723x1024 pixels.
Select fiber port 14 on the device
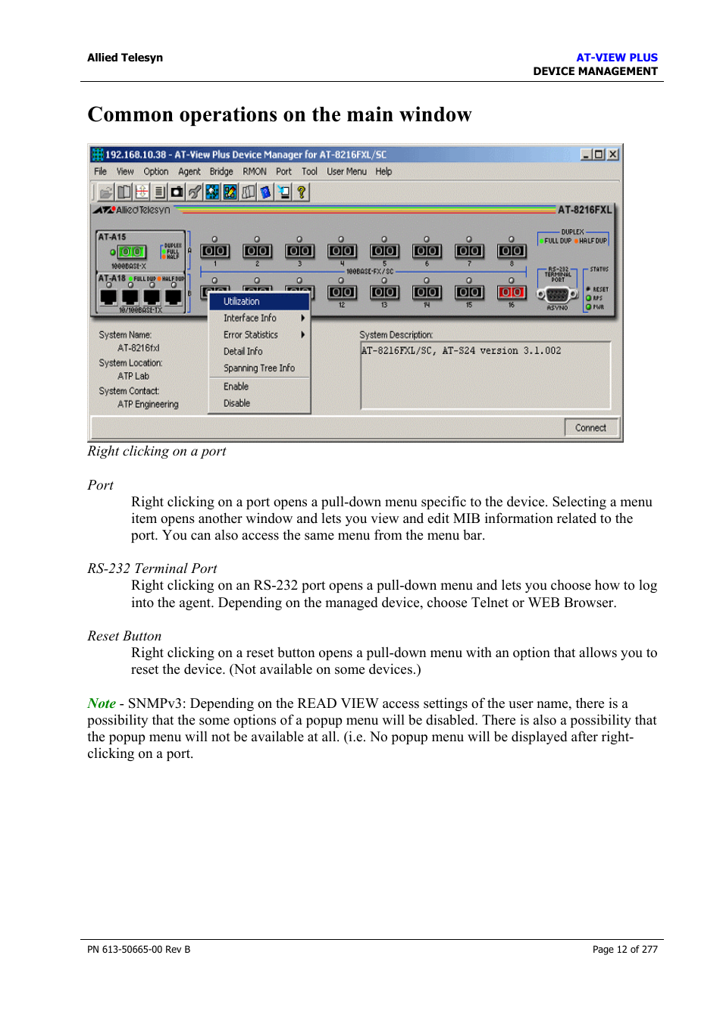pyautogui.click(x=427, y=292)
